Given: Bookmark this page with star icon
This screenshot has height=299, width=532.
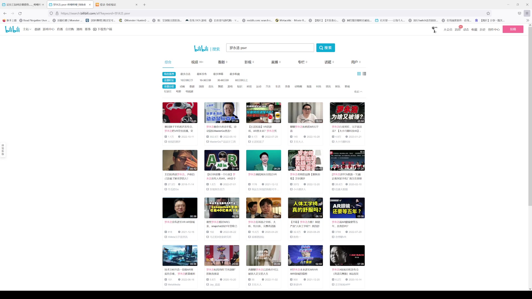Looking at the screenshot, I should pyautogui.click(x=488, y=13).
